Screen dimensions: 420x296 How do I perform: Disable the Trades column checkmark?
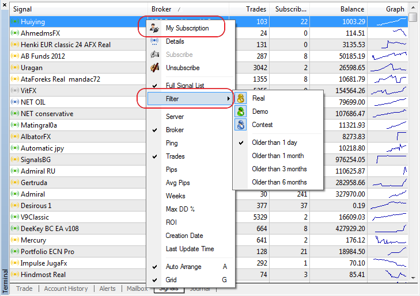tap(154, 156)
